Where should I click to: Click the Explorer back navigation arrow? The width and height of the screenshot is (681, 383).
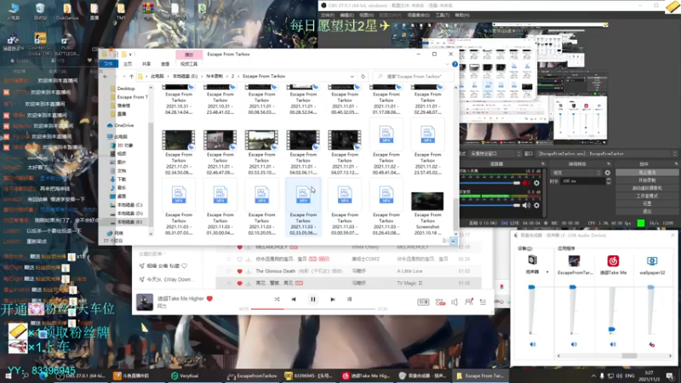coord(106,77)
